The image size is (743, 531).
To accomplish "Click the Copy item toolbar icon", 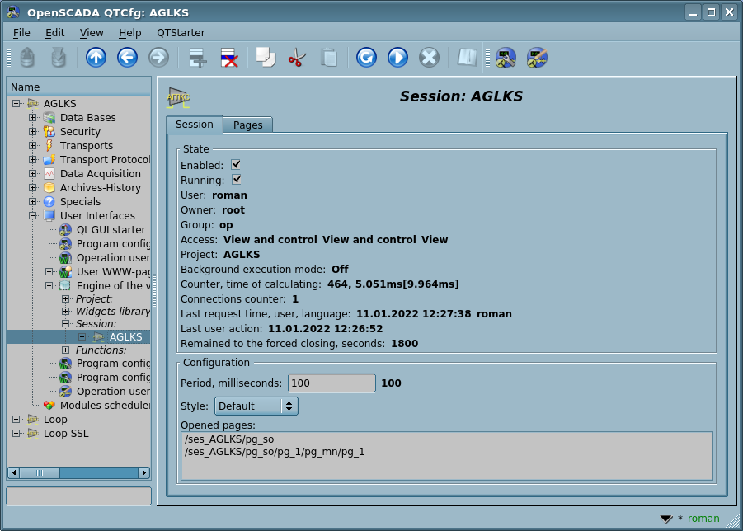I will click(x=266, y=58).
